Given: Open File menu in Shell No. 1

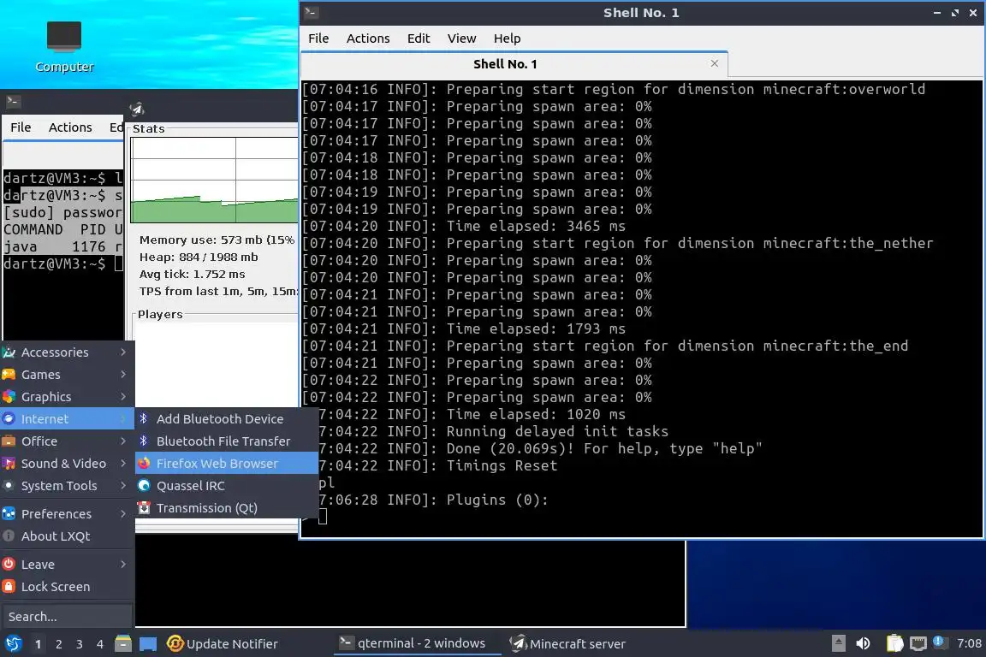Looking at the screenshot, I should pyautogui.click(x=318, y=38).
